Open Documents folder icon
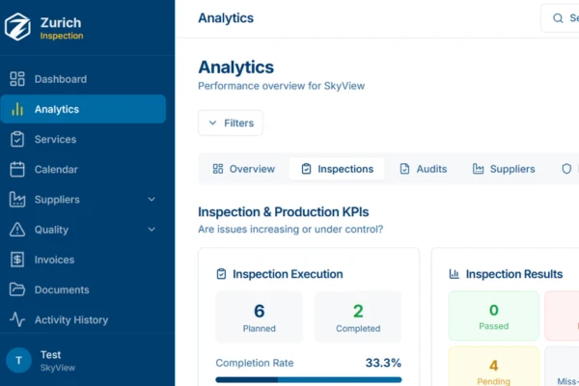The width and height of the screenshot is (579, 386). click(x=17, y=289)
